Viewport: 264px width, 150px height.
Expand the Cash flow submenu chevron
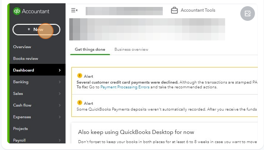[x=60, y=105]
